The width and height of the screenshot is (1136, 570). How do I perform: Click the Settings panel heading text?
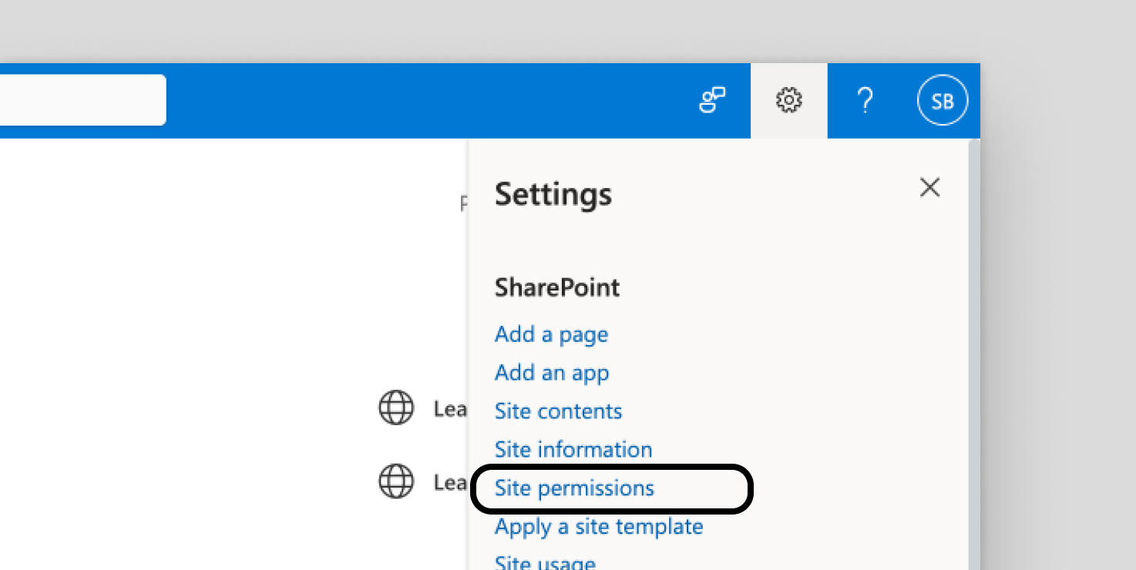point(553,194)
